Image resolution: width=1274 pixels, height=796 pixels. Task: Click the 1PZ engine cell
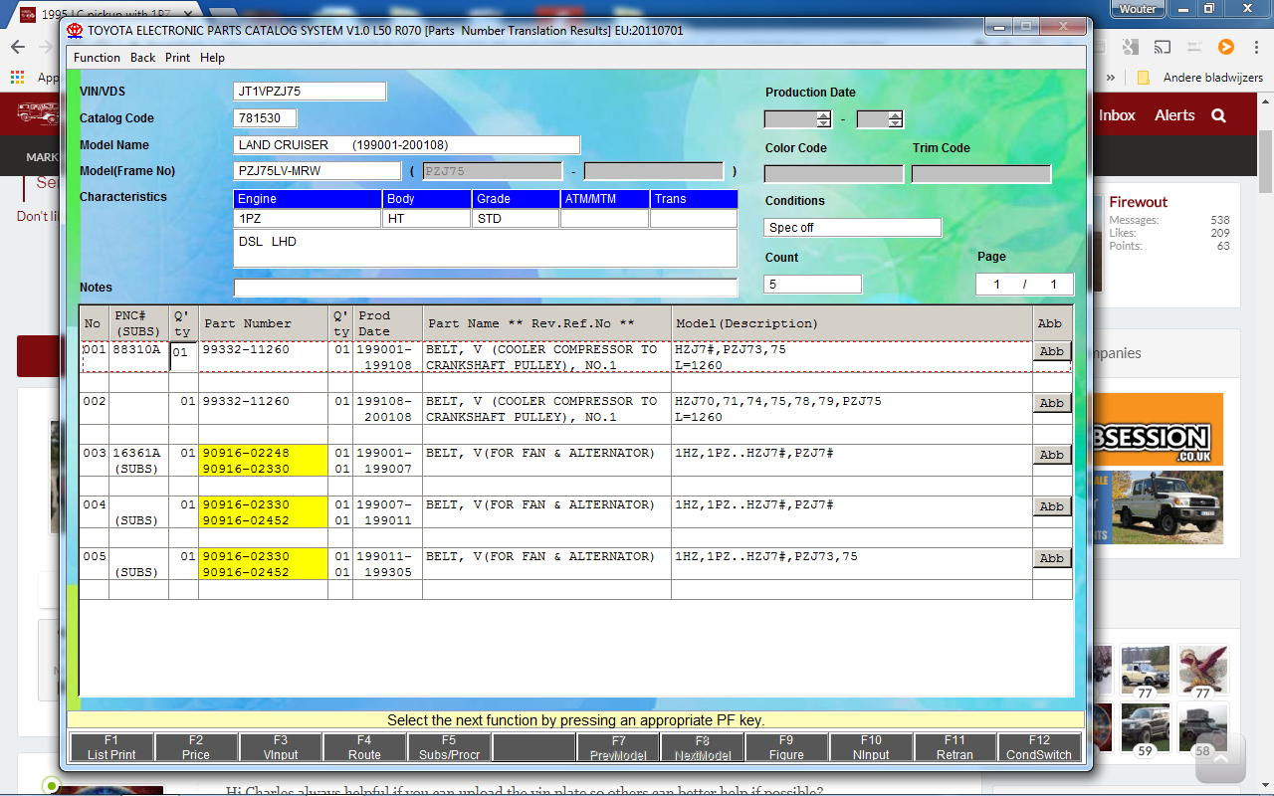pos(308,218)
